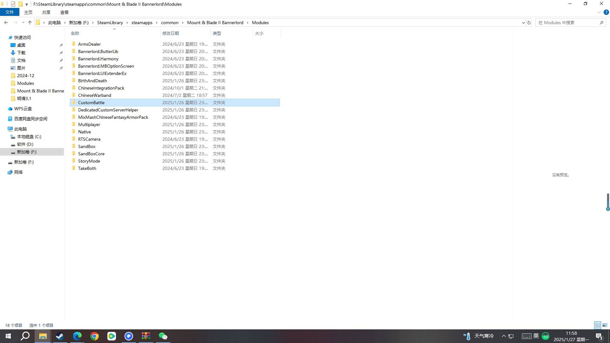Expand the address bar history dropdown

[523, 23]
